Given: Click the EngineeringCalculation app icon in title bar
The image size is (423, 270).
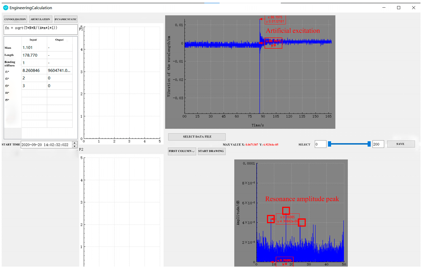Looking at the screenshot, I should 6,8.
